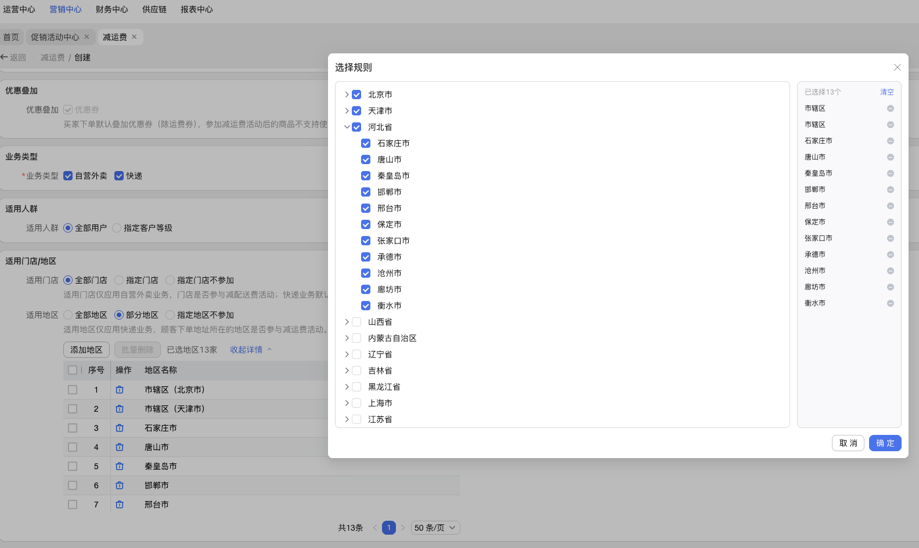
Task: Expand the 黑龙江省 tree node
Action: [x=347, y=387]
